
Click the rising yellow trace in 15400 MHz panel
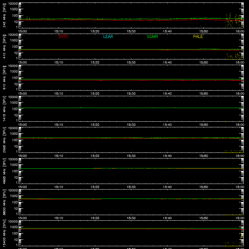coord(242,238)
